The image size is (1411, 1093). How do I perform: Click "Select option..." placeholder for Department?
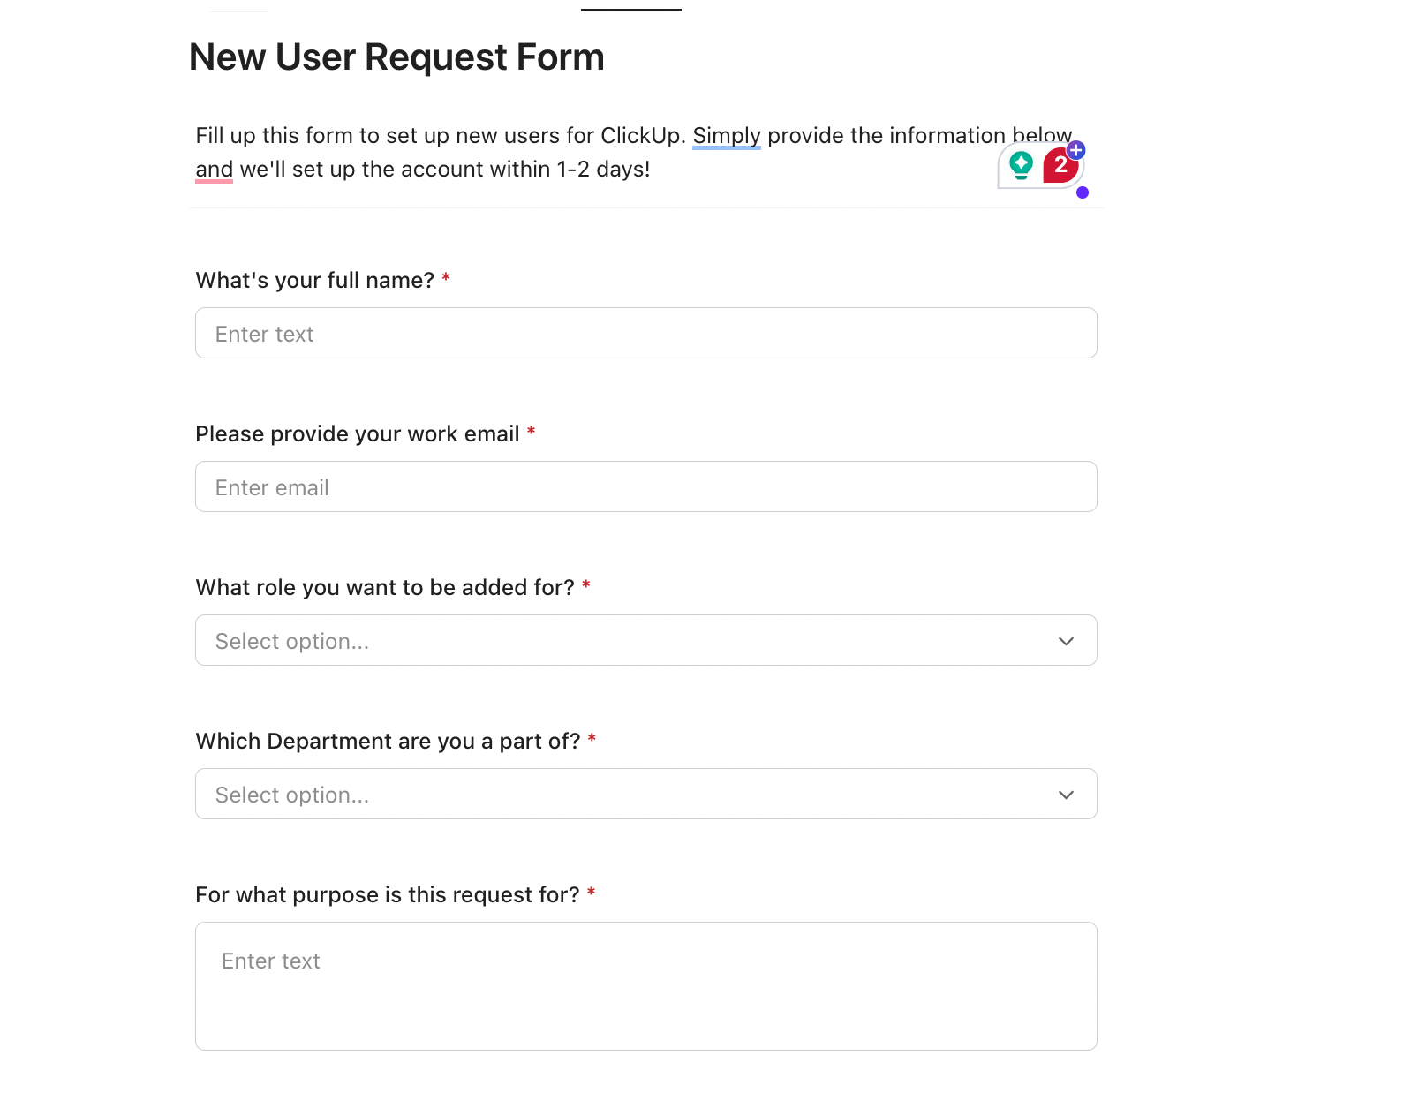point(291,795)
